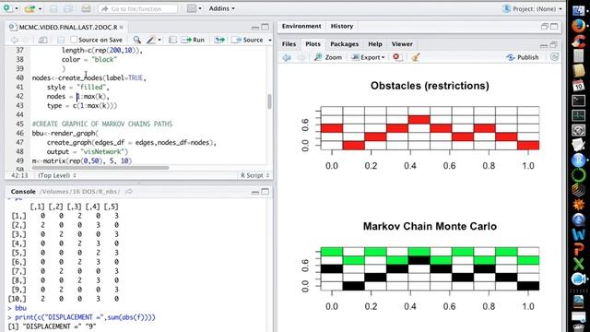Click the Save All documents icon
The width and height of the screenshot is (590, 332).
68,8
